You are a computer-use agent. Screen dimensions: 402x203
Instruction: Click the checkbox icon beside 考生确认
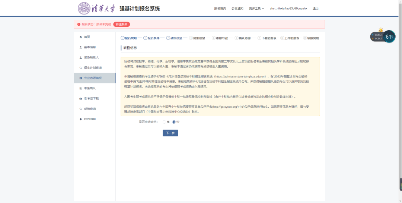coord(81,88)
